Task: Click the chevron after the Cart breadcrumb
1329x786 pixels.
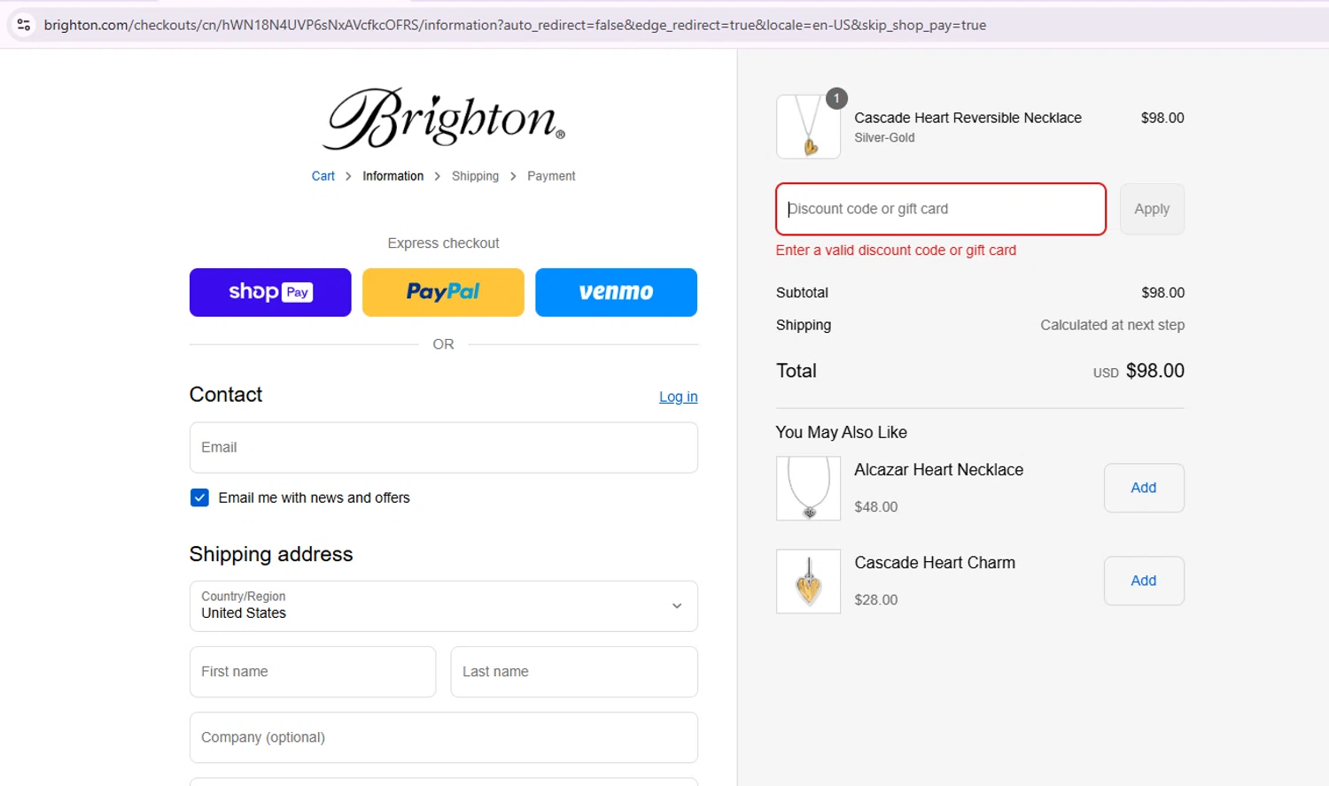Action: tap(348, 176)
